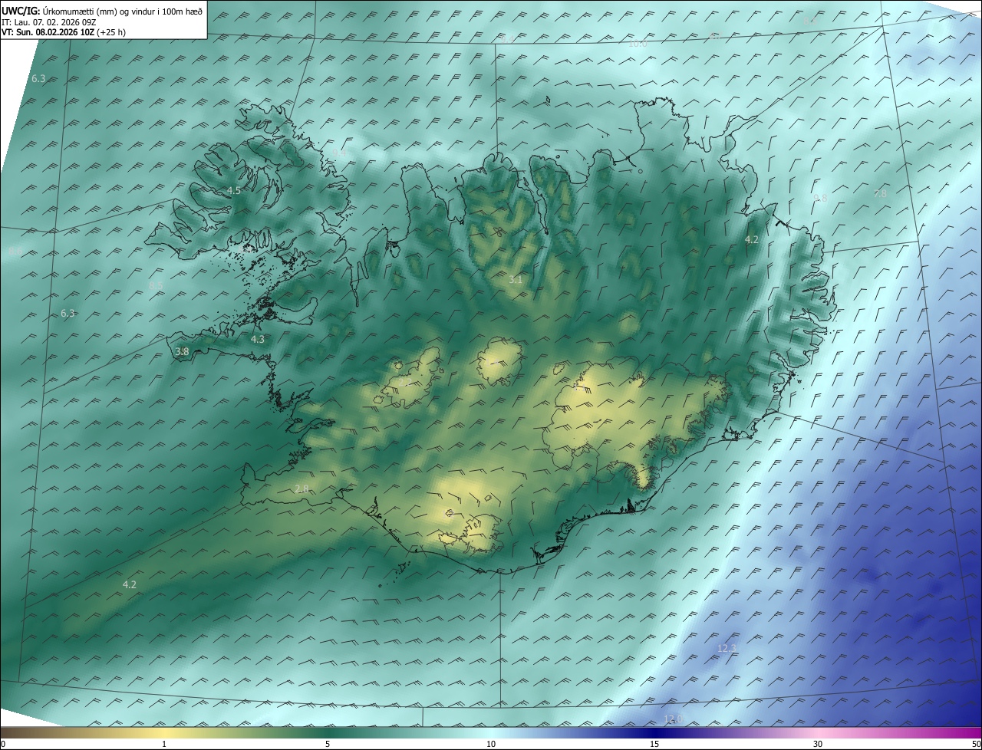Click the 3.1 value label in north Iceland
982x750 pixels.
pyautogui.click(x=516, y=280)
